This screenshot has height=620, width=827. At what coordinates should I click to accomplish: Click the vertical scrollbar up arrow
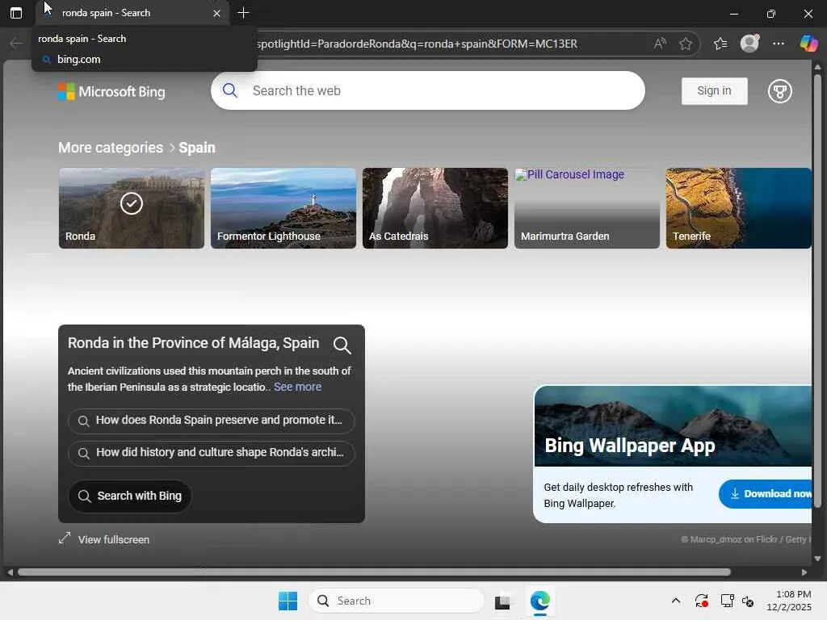pos(817,68)
